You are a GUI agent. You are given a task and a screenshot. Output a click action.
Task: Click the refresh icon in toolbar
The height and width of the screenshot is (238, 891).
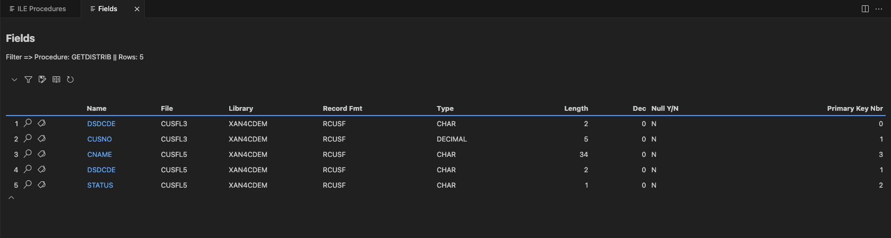(70, 80)
